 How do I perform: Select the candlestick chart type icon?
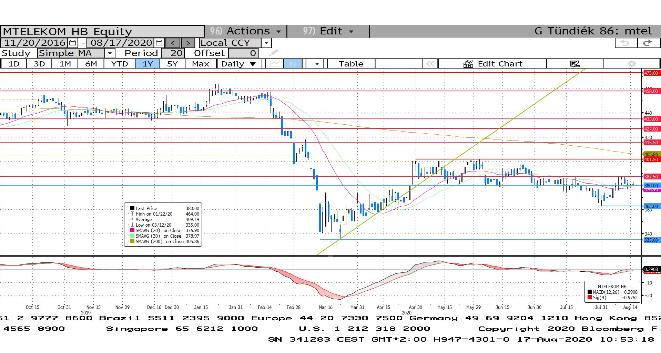click(x=293, y=64)
